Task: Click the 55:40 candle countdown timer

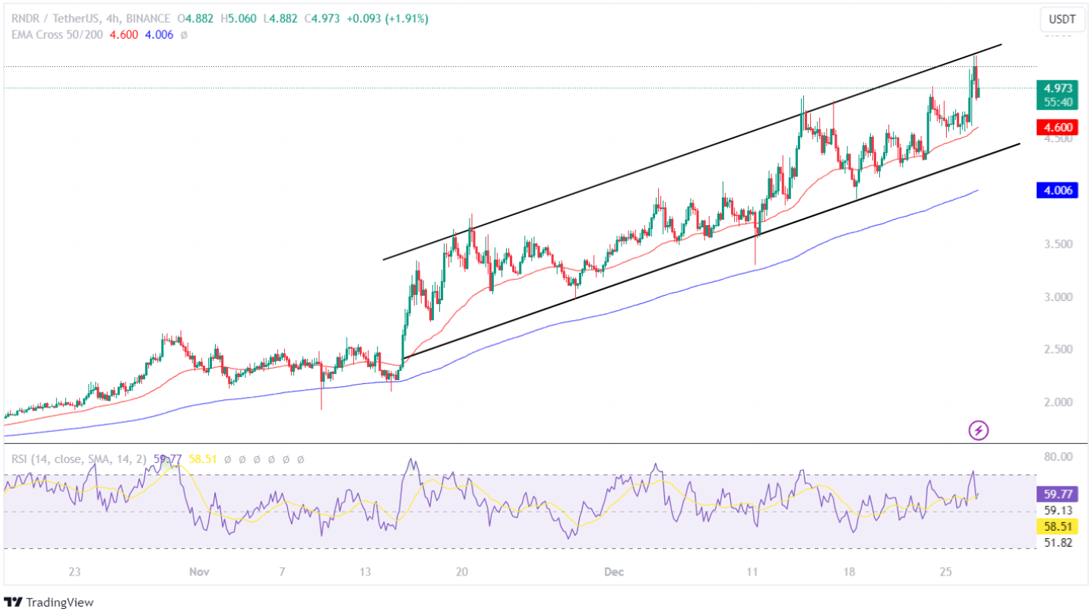Action: click(x=1058, y=101)
